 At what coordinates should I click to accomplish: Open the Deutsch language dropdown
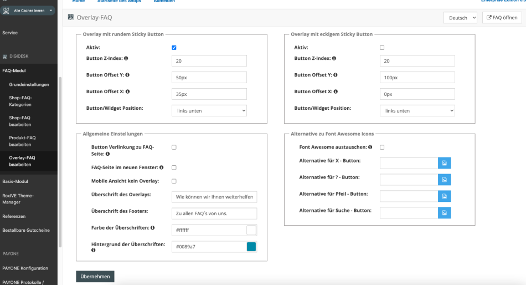pyautogui.click(x=460, y=18)
